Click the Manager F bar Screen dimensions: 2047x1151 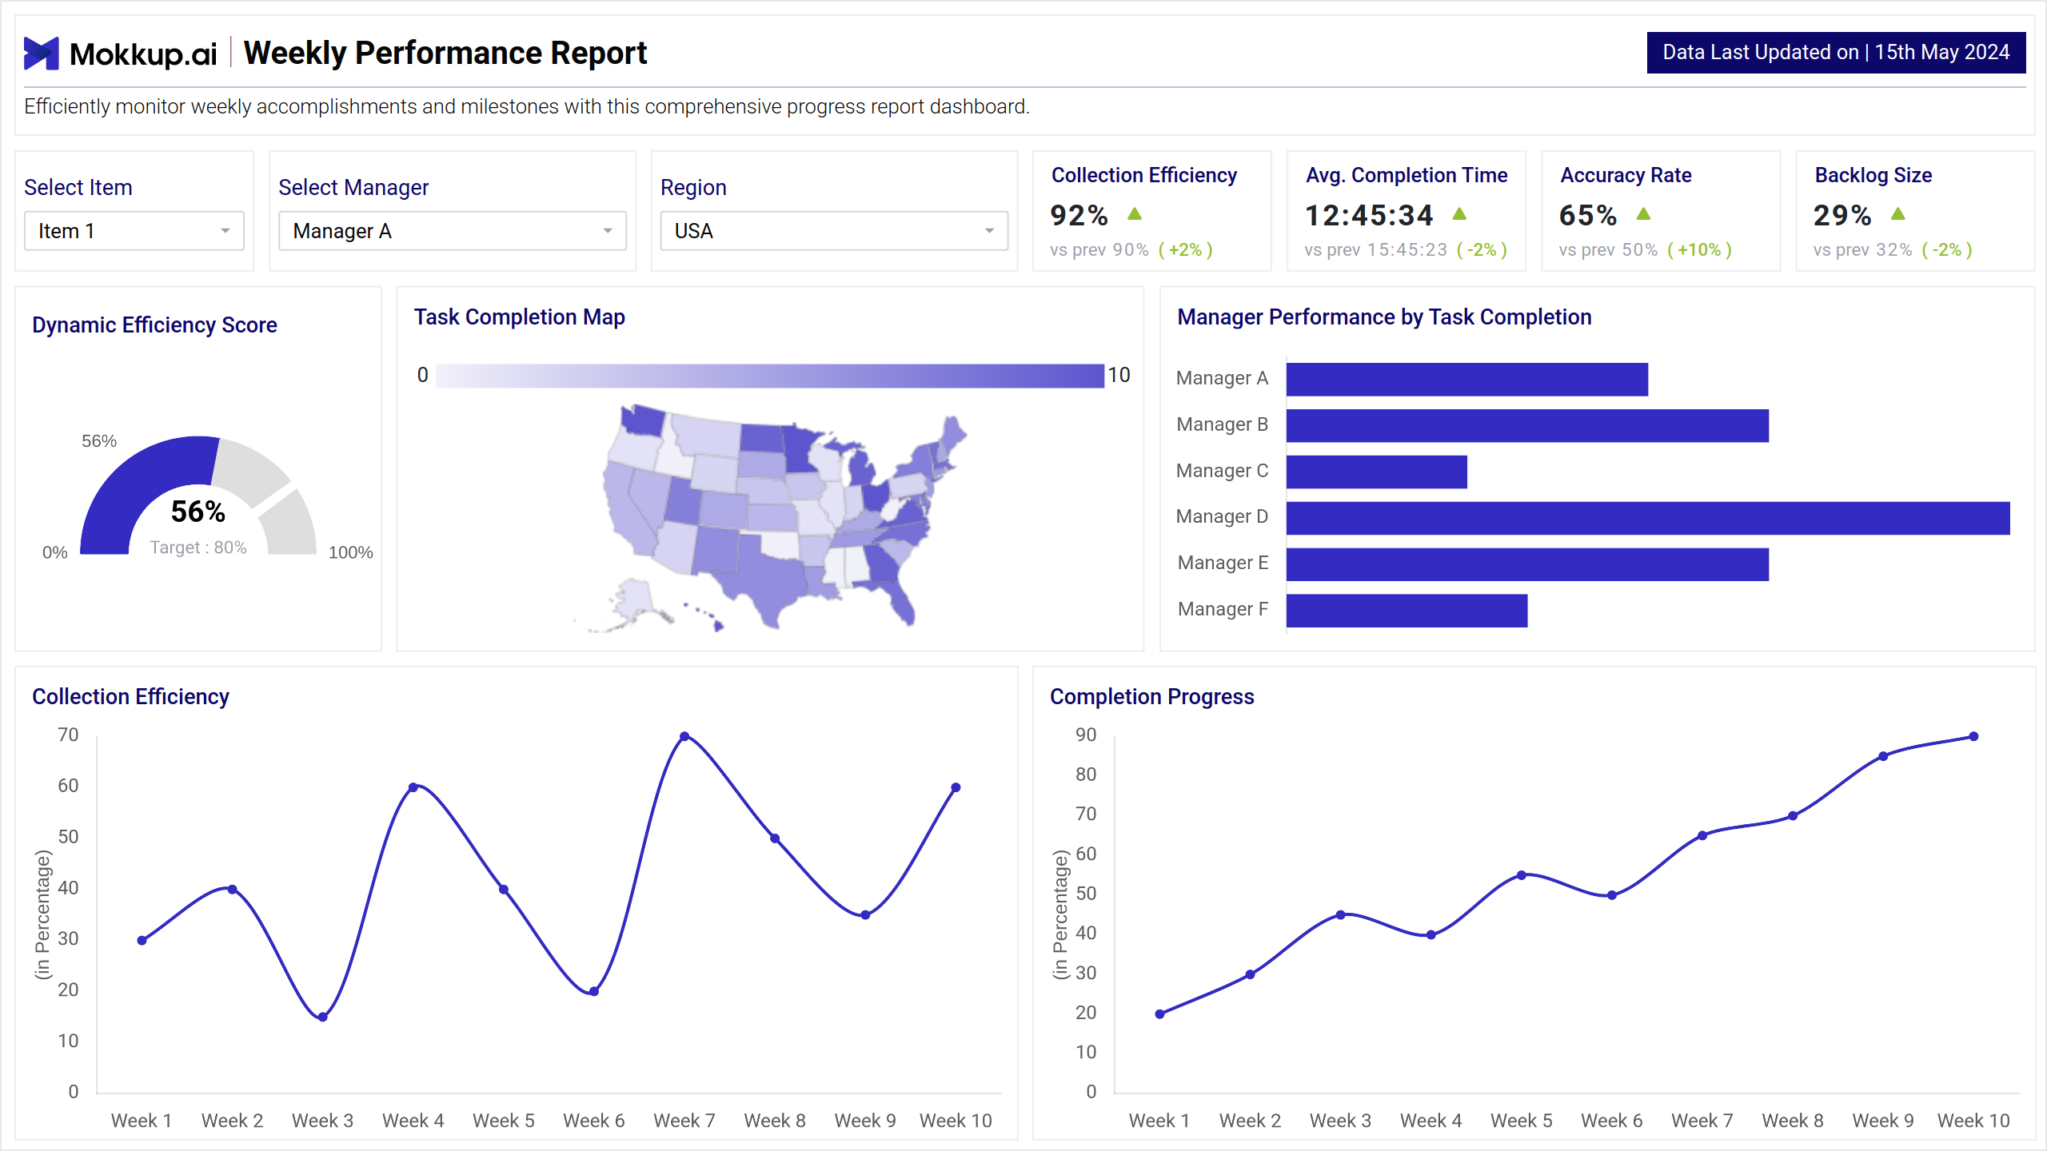(1407, 611)
